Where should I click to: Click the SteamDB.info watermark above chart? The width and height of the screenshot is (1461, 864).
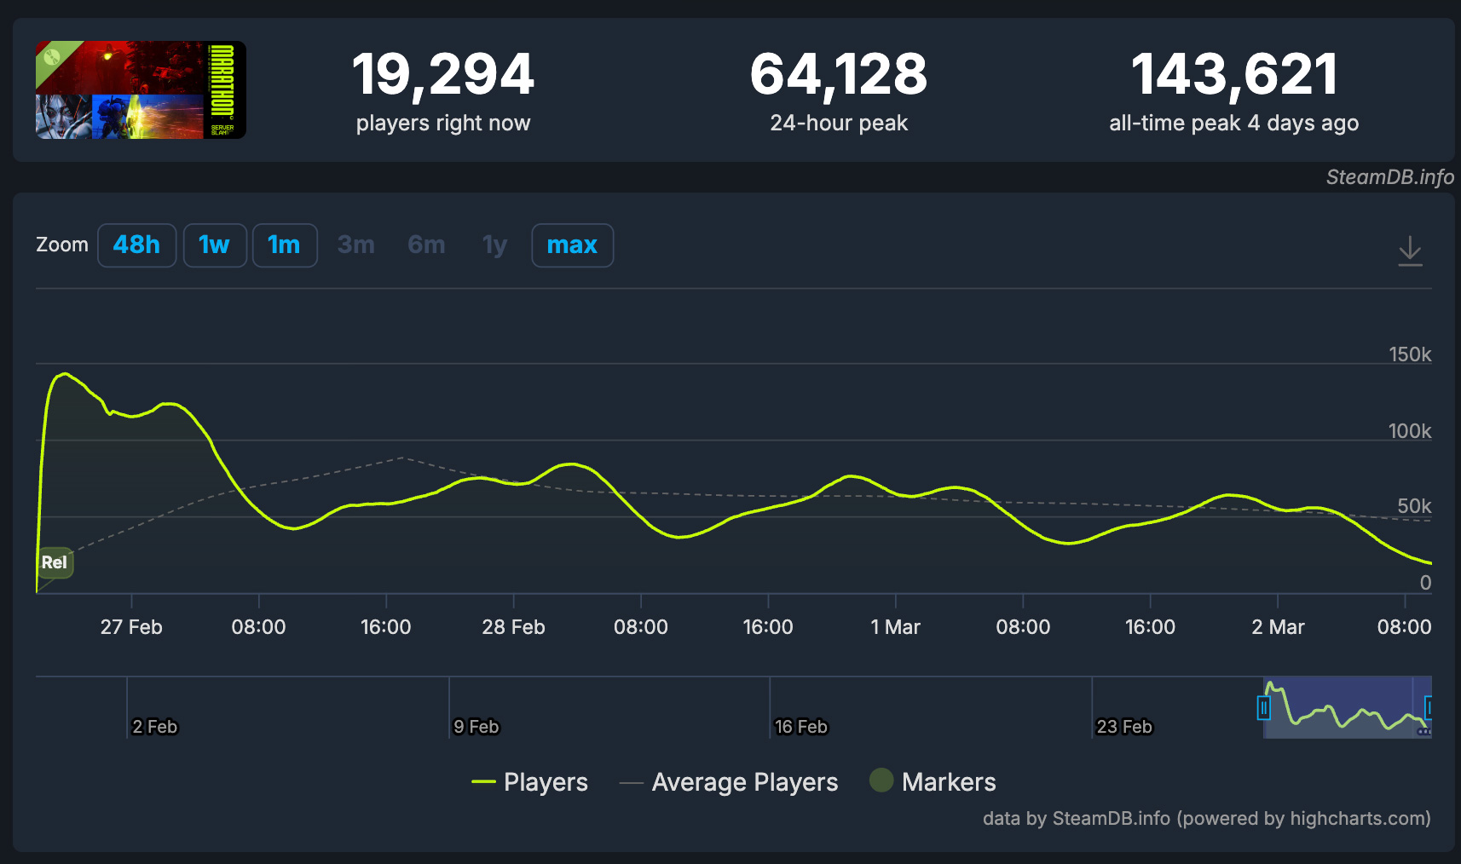[1389, 177]
